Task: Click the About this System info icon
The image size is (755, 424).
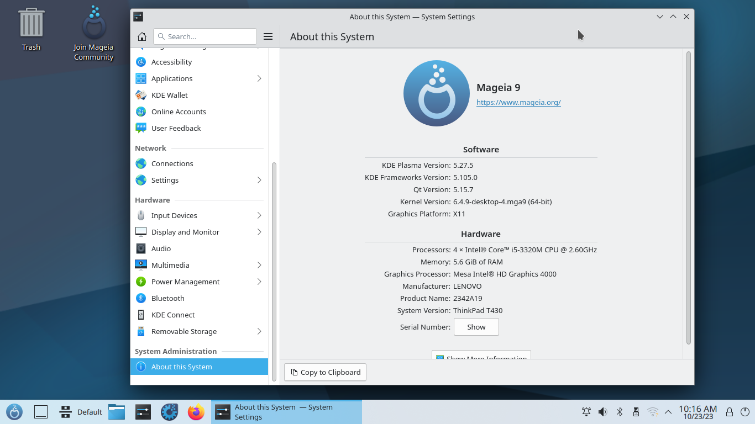Action: pyautogui.click(x=141, y=367)
